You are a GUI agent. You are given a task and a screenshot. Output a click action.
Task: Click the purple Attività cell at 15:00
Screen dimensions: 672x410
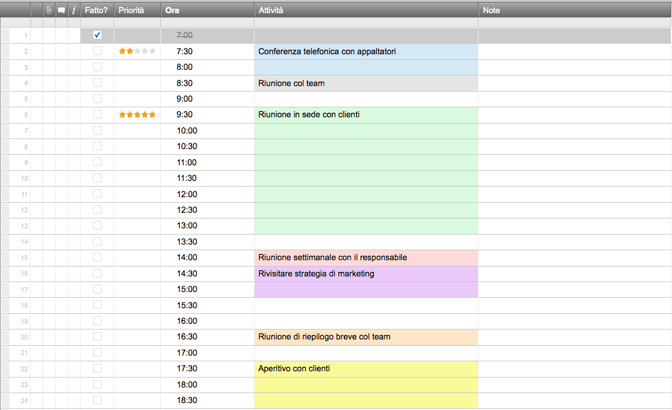click(x=366, y=290)
